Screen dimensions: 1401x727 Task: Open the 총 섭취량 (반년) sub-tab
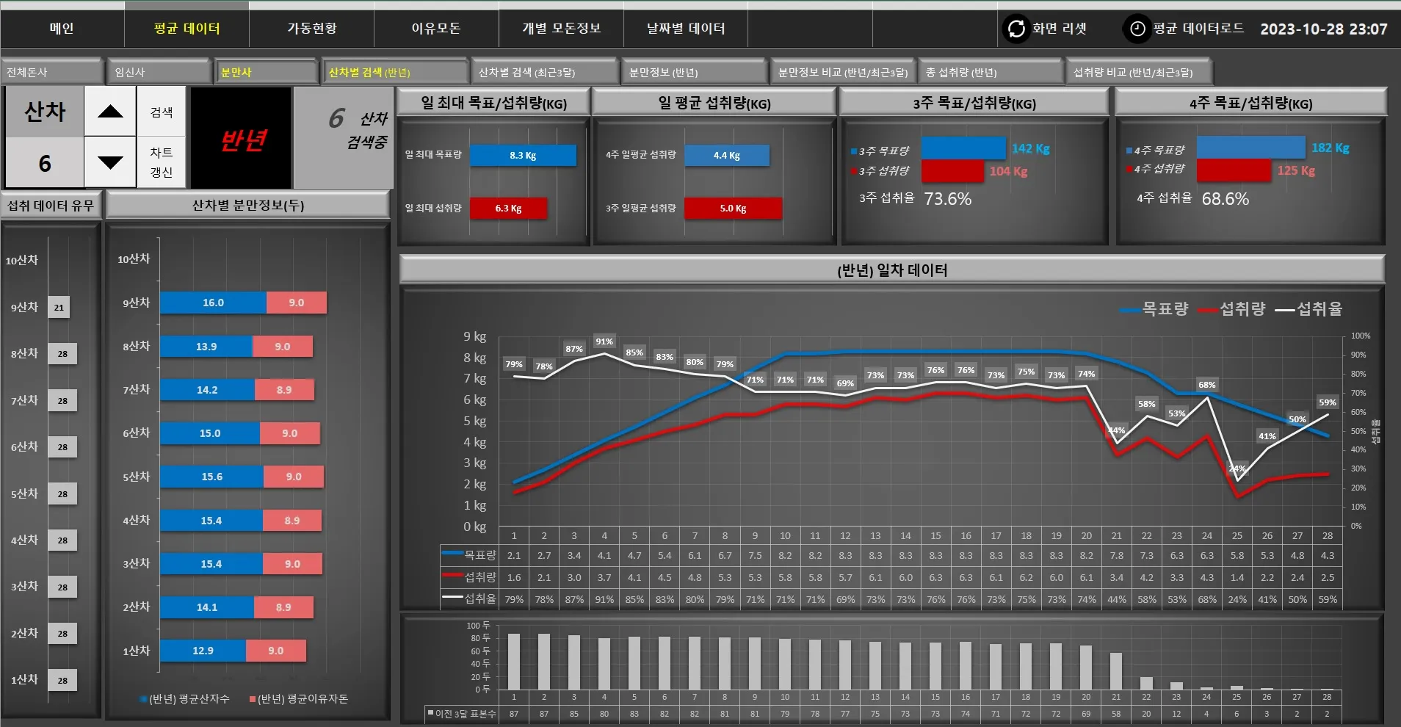(990, 72)
